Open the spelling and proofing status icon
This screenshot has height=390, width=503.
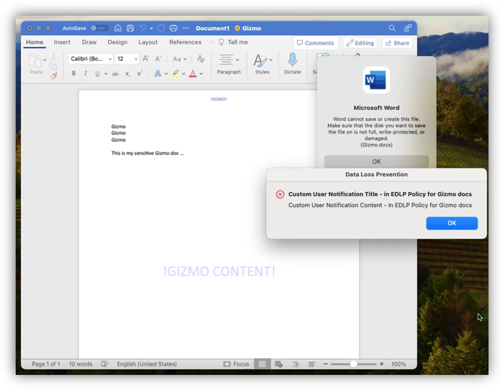104,364
